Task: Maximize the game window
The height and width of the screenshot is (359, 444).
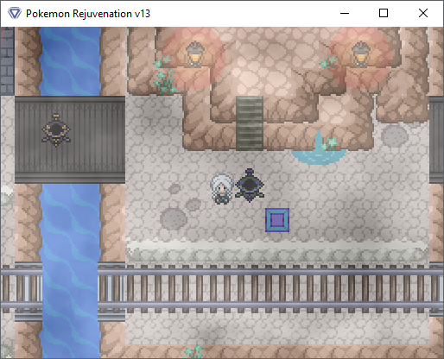Action: [384, 13]
